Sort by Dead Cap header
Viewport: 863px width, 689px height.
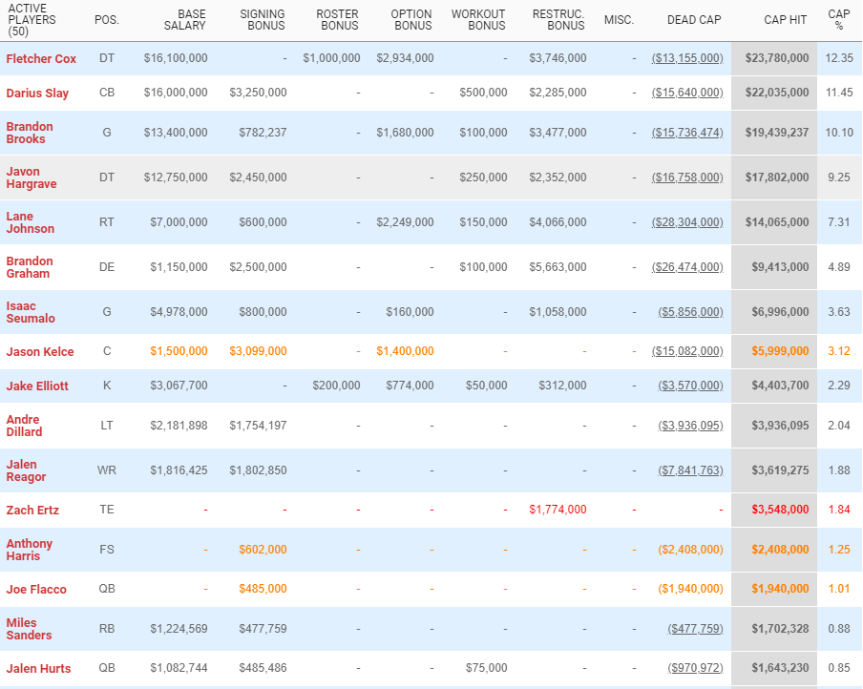pyautogui.click(x=694, y=20)
